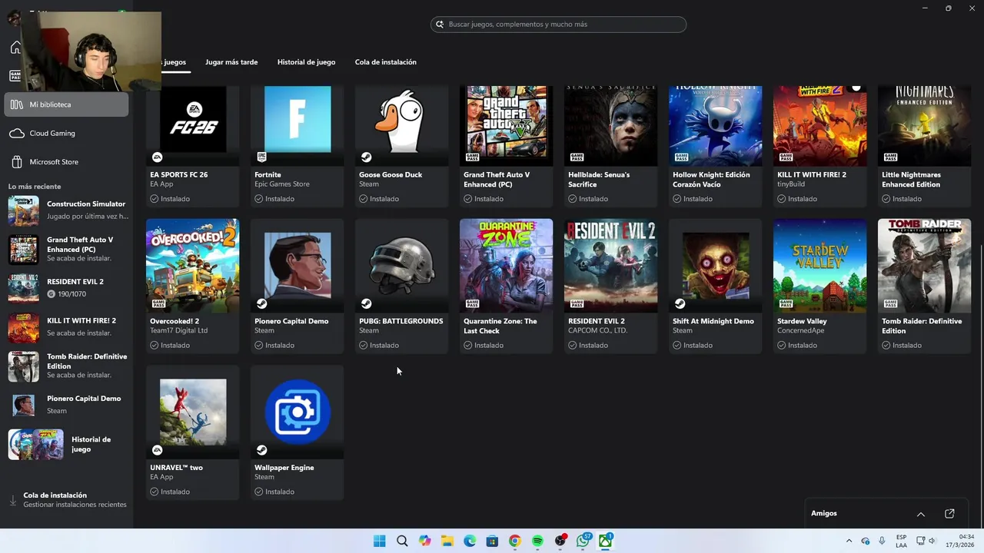The image size is (984, 553).
Task: Launch Copilot from the taskbar
Action: coord(424,541)
